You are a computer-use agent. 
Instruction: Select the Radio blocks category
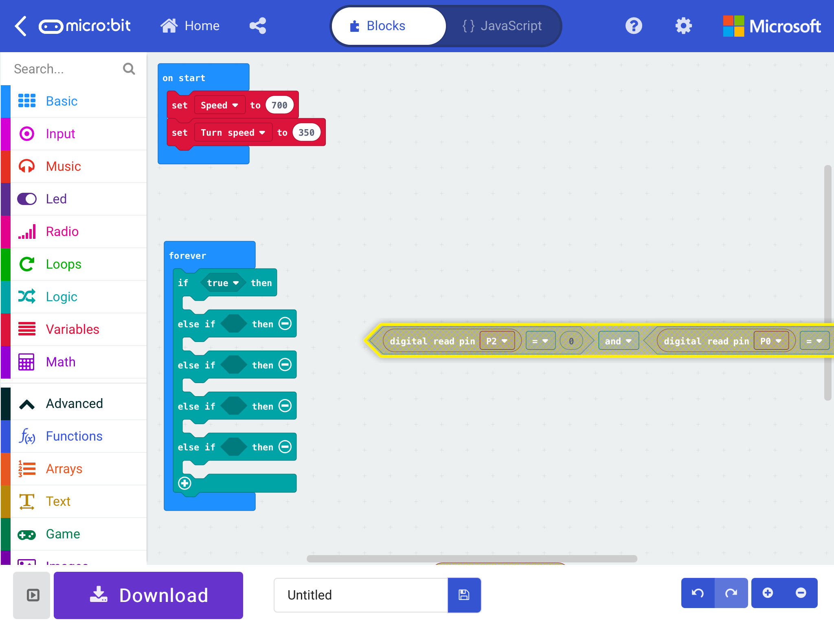62,231
